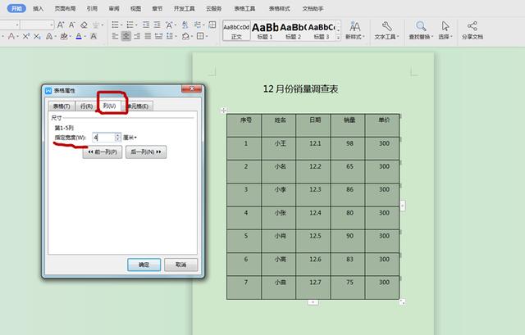The width and height of the screenshot is (525, 335).
Task: Open the 厘米 unit dropdown
Action: pyautogui.click(x=130, y=138)
